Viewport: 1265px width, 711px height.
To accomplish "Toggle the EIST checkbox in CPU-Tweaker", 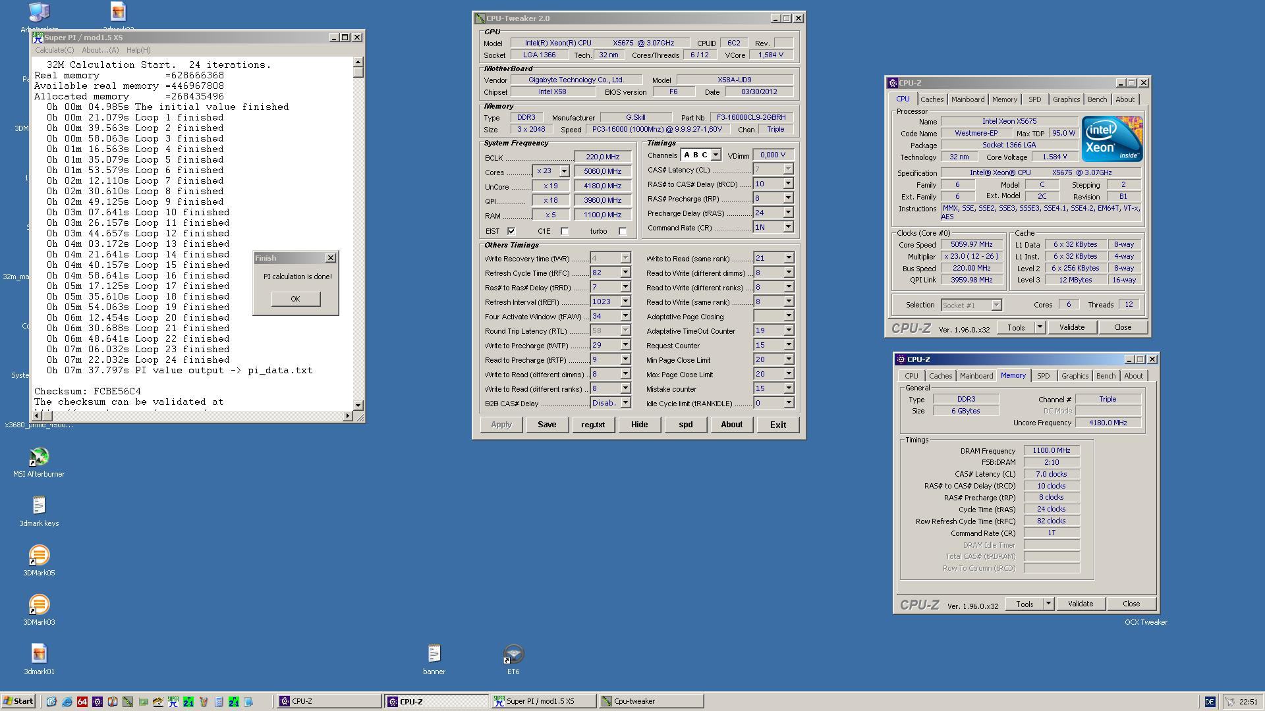I will point(511,231).
